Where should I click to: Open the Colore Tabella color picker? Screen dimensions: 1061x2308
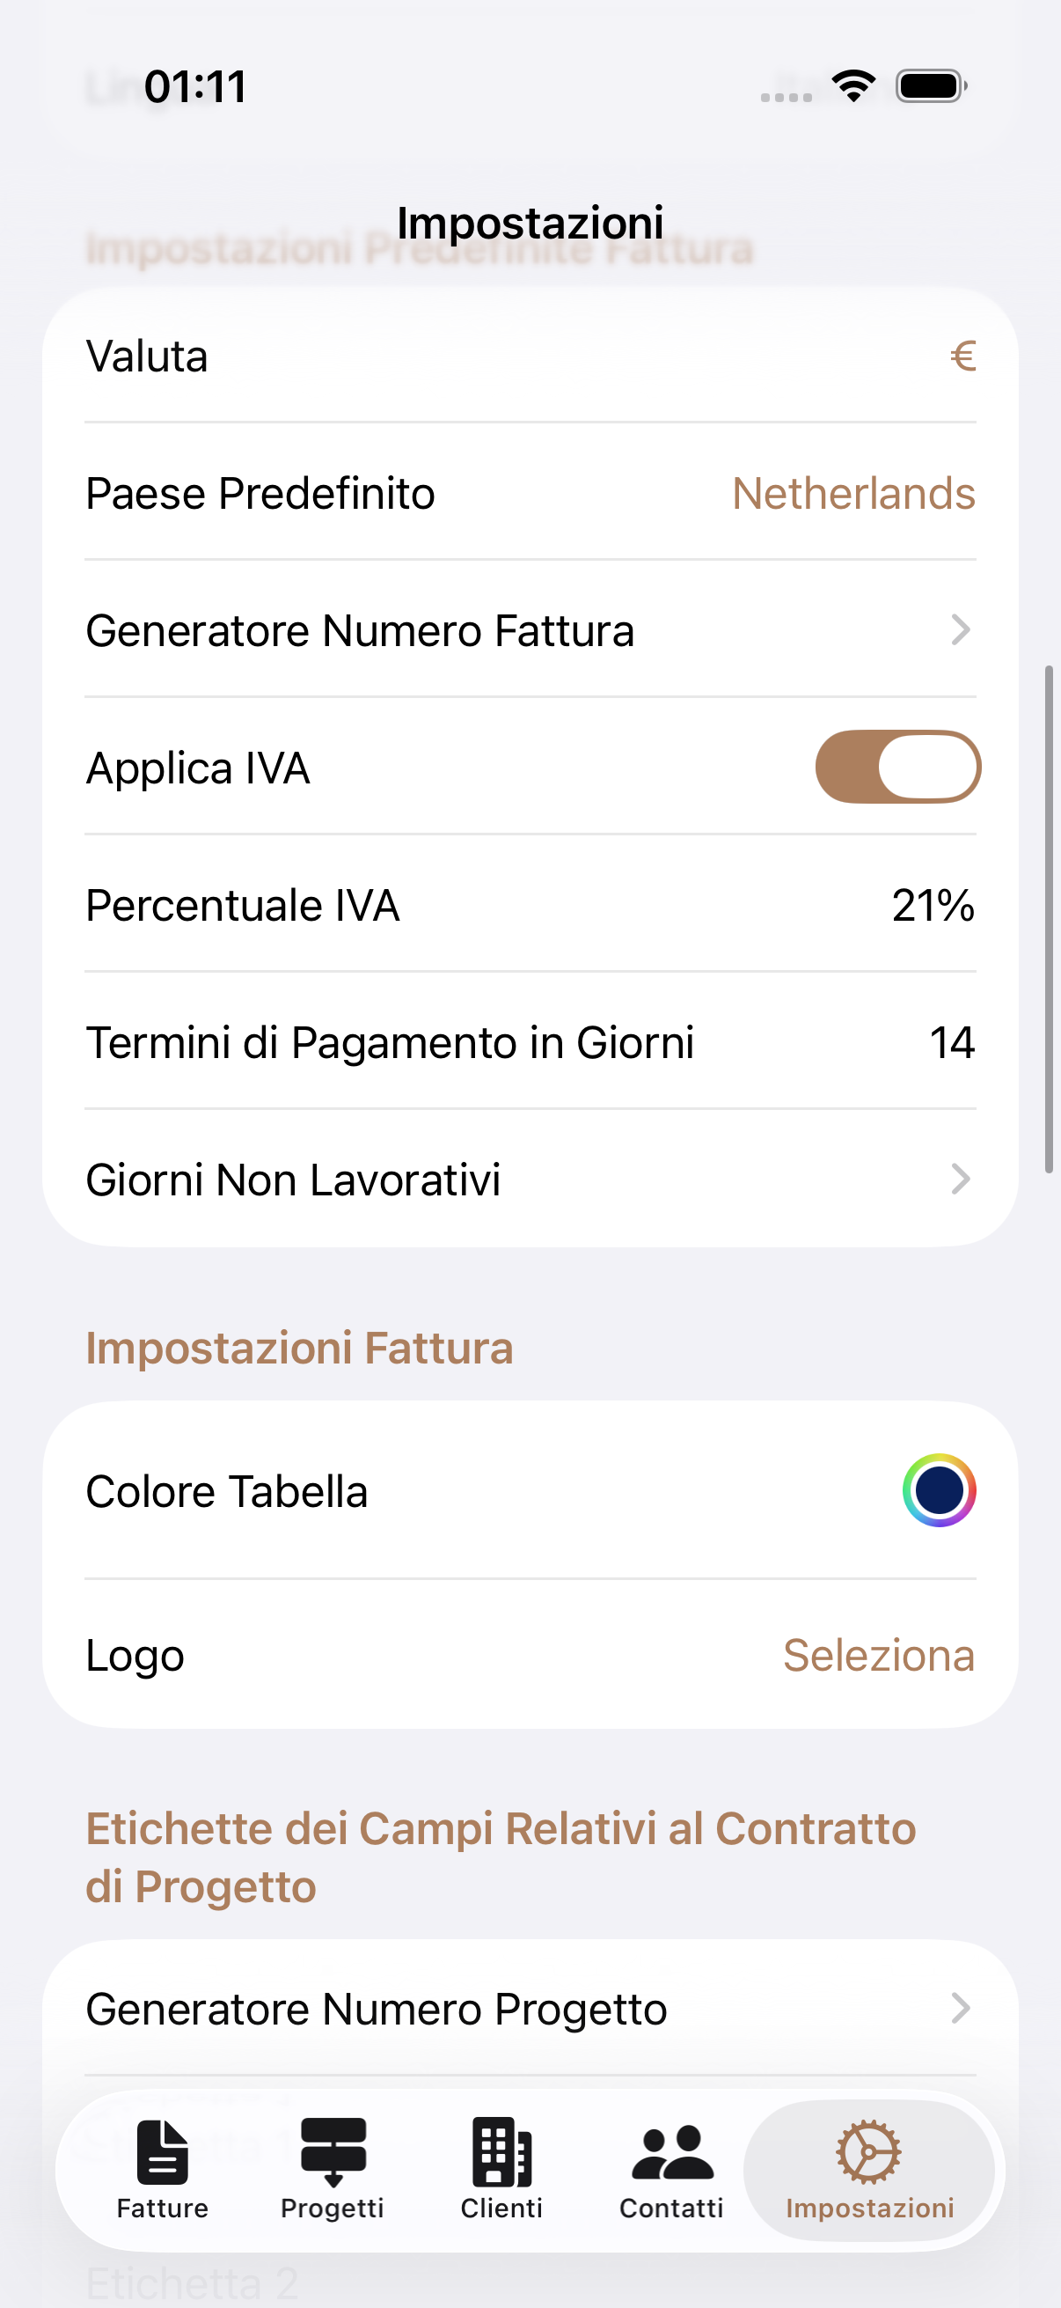point(939,1491)
